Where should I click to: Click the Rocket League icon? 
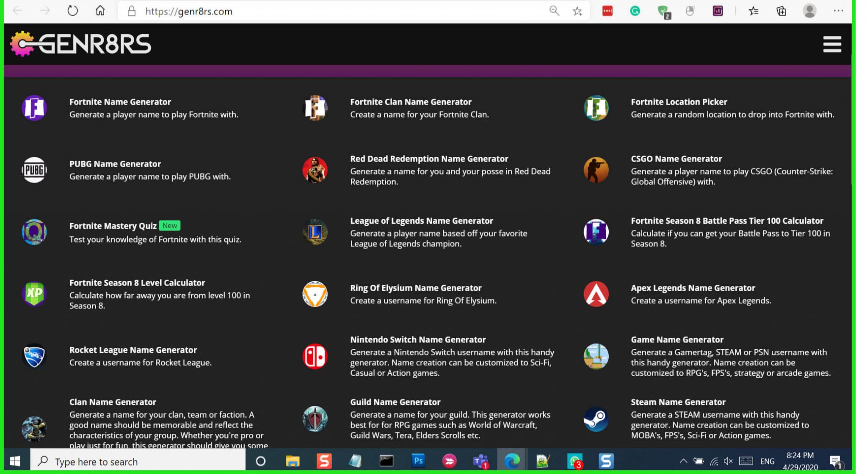(x=34, y=356)
